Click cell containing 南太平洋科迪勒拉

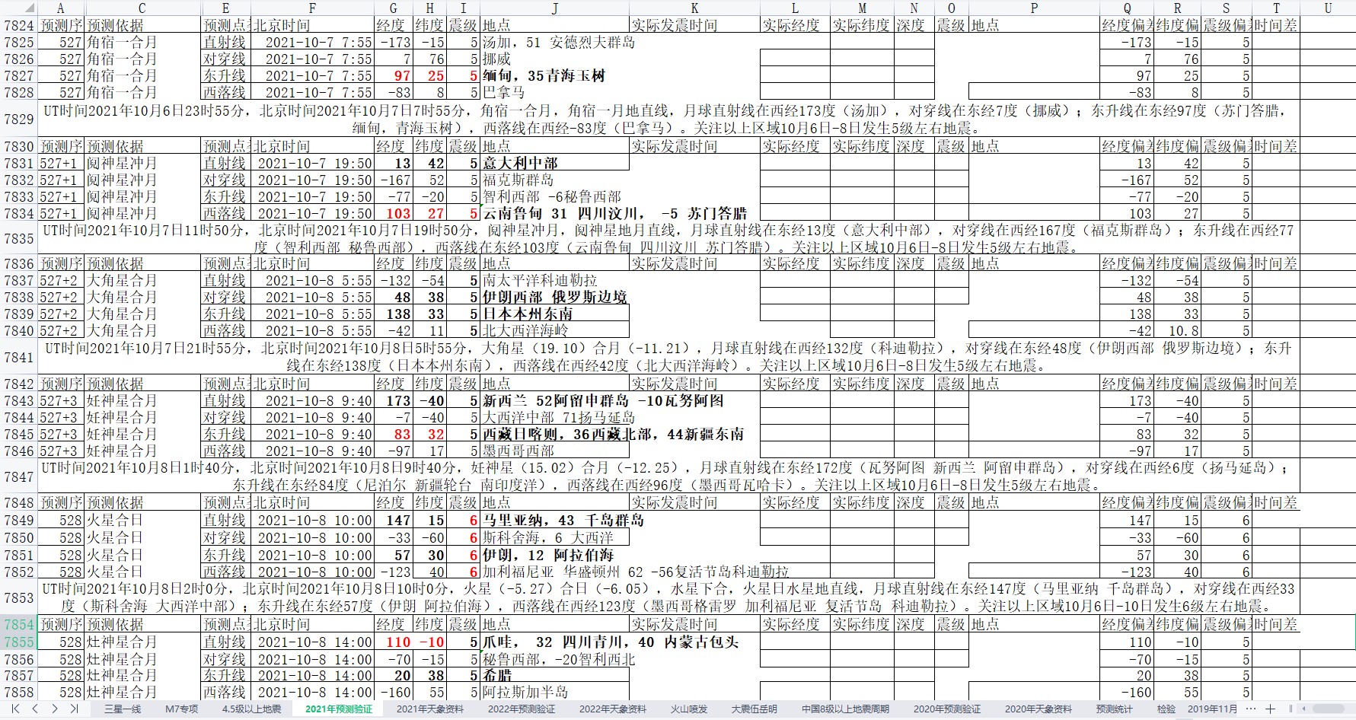(x=554, y=280)
